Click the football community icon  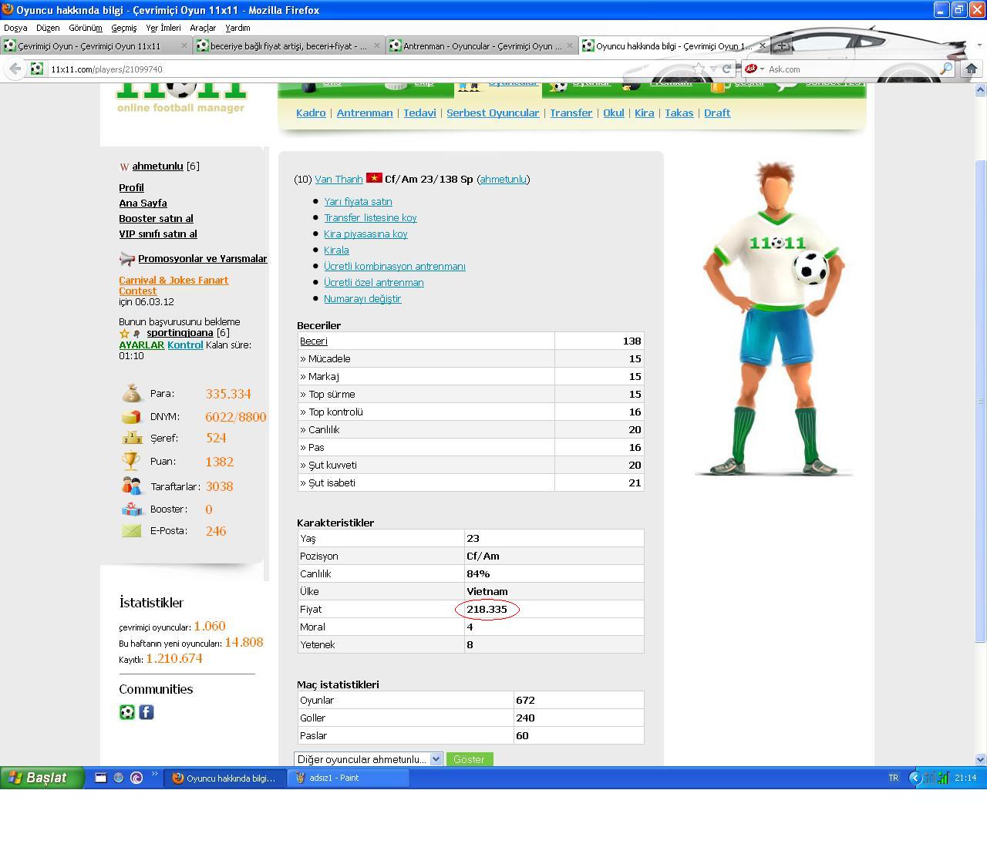127,712
